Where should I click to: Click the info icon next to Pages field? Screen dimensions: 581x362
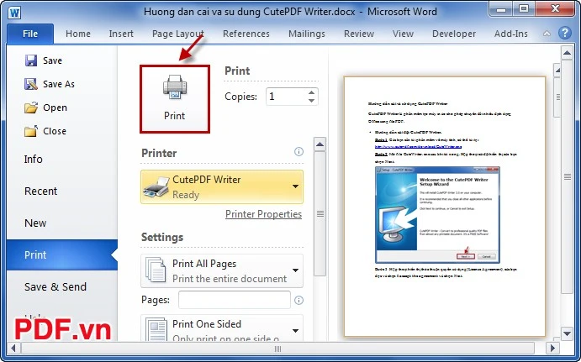298,300
